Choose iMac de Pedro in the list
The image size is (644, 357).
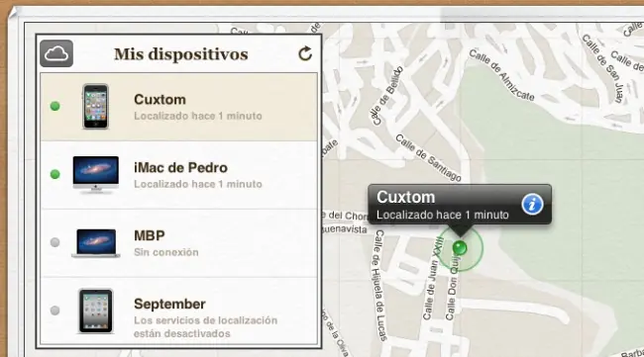click(179, 175)
